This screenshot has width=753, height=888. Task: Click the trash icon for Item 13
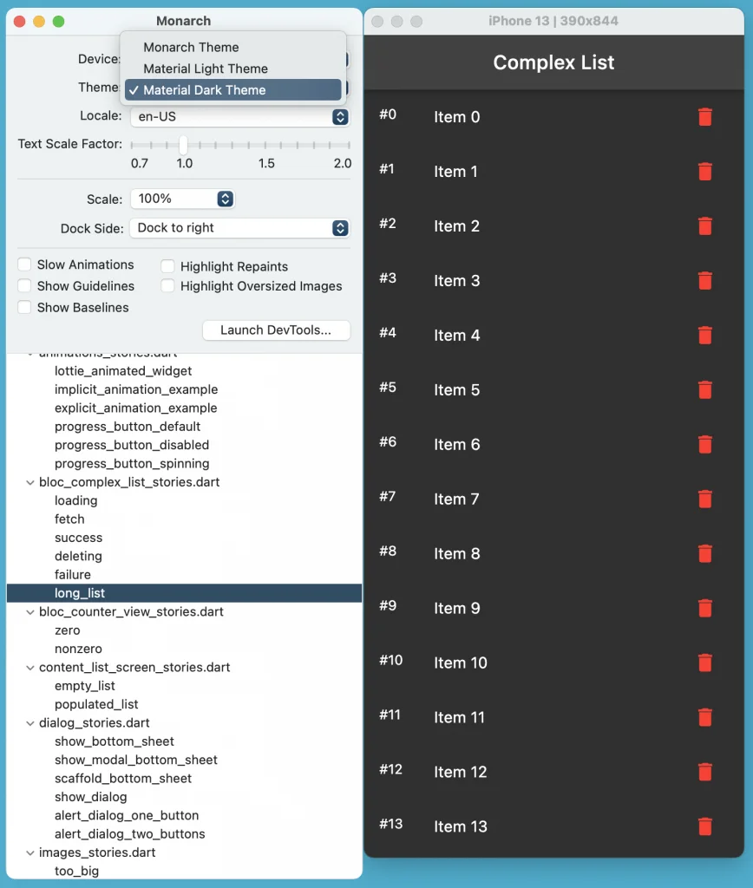pos(704,827)
